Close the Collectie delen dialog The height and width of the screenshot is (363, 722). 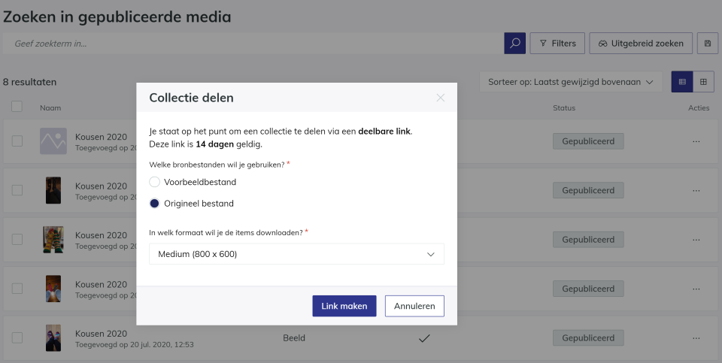(441, 98)
